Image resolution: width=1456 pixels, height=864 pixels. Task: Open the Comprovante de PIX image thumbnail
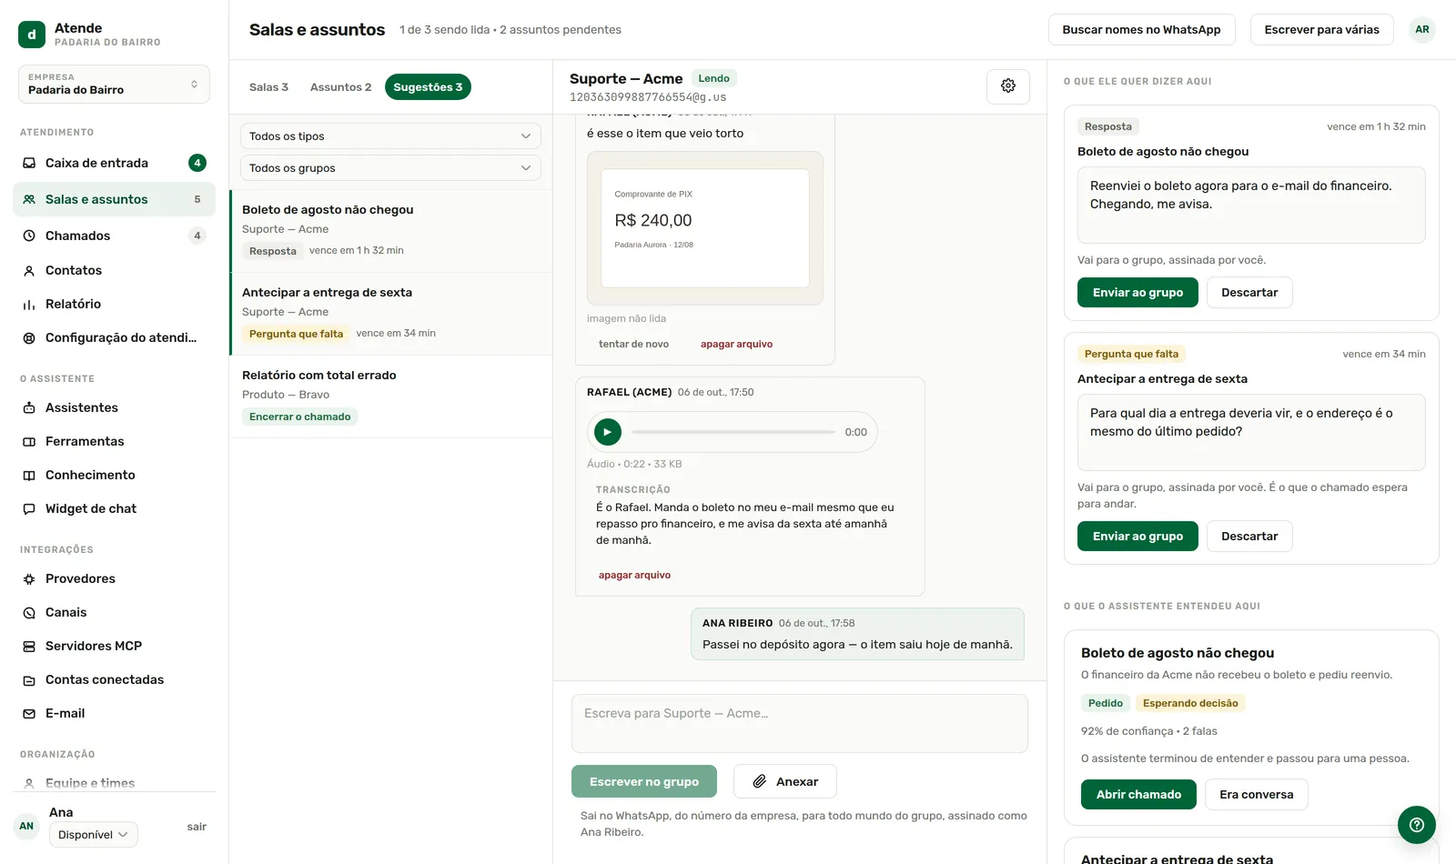(705, 228)
